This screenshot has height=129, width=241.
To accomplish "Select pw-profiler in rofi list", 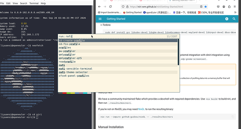I will pyautogui.click(x=118, y=51).
